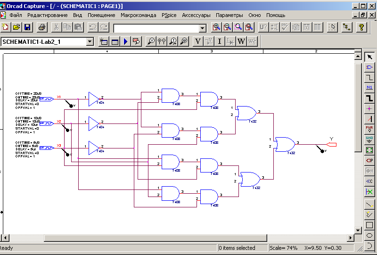Redo the last undone action
Screen dimensions: 377x255
pos(104,27)
